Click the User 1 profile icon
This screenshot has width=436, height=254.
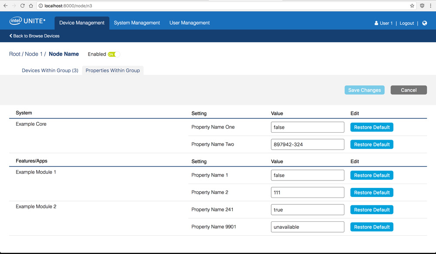[x=376, y=23]
